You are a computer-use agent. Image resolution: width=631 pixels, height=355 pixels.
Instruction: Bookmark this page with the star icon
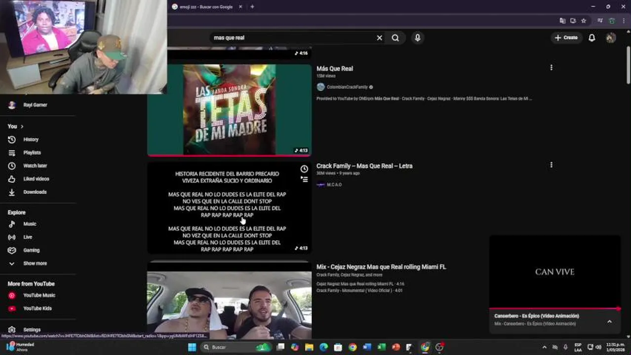[583, 21]
